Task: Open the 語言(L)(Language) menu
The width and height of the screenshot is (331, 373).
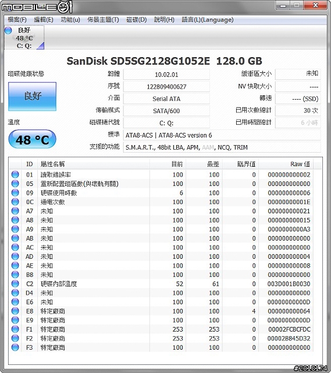Action: [208, 20]
